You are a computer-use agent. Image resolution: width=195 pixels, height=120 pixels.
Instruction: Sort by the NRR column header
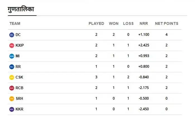click(x=144, y=24)
